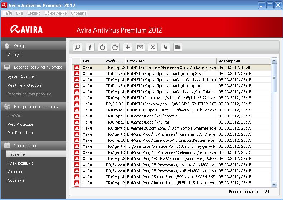The height and width of the screenshot is (200, 283).
Task: Click the restore-to circular arrow with dot icon
Action: click(x=115, y=47)
